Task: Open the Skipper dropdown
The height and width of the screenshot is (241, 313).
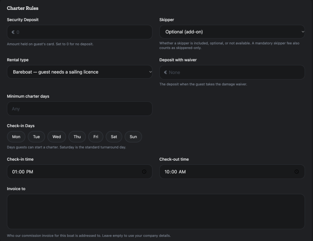Action: pos(232,32)
